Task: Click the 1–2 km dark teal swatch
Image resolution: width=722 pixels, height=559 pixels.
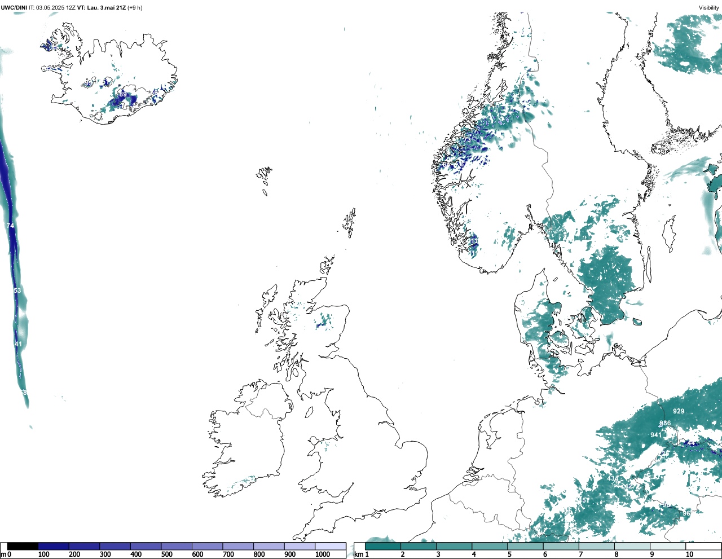Action: pos(383,546)
